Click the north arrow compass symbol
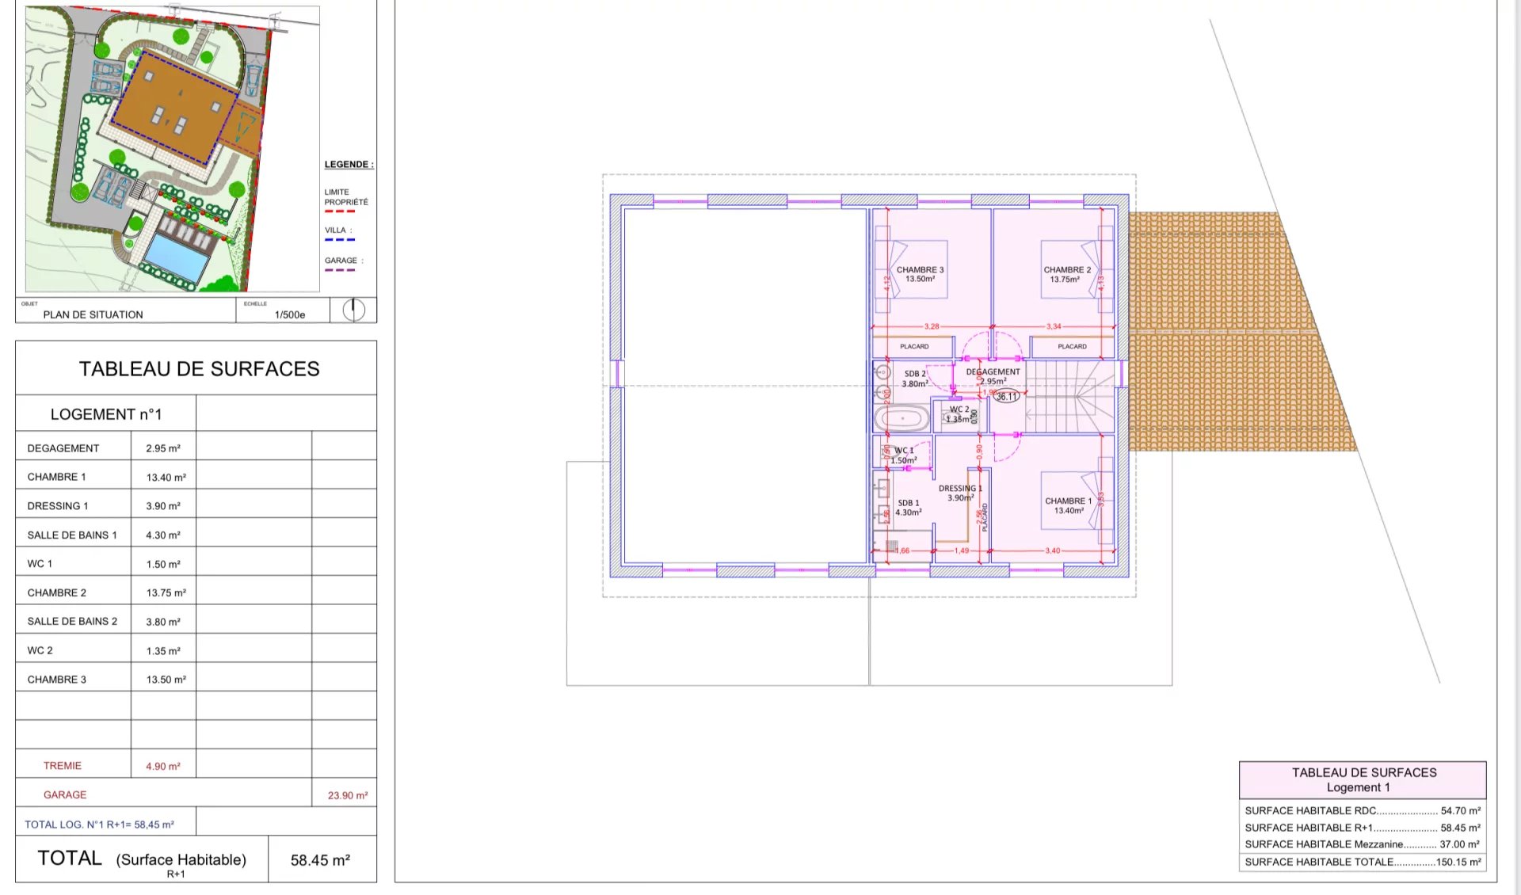This screenshot has width=1521, height=895. pos(353,310)
